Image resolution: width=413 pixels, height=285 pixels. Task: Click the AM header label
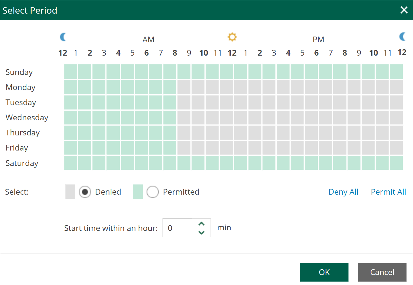click(148, 40)
